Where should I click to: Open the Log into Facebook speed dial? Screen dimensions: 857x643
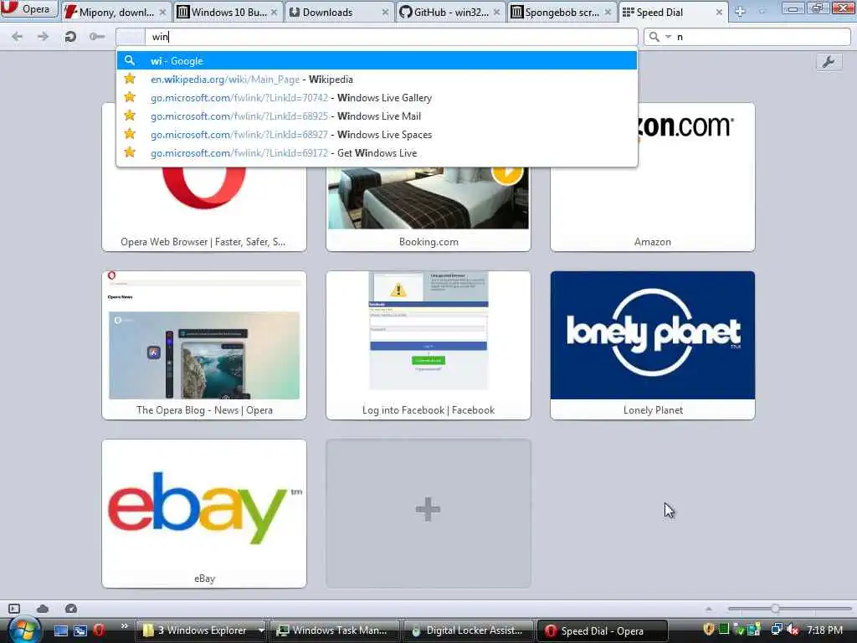(x=428, y=345)
